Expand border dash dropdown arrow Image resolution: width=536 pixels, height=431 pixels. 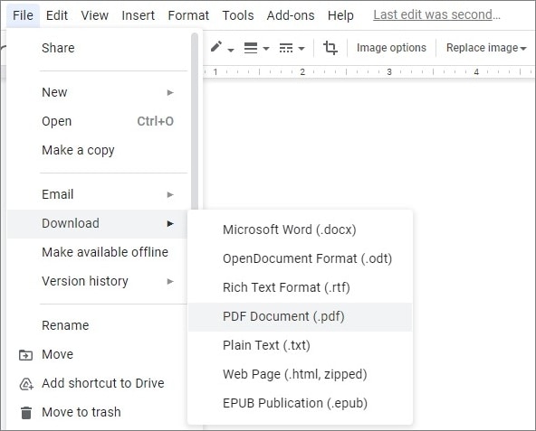[x=301, y=49]
